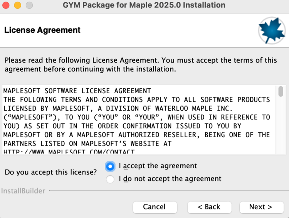Click the installer window title bar text

144,6
